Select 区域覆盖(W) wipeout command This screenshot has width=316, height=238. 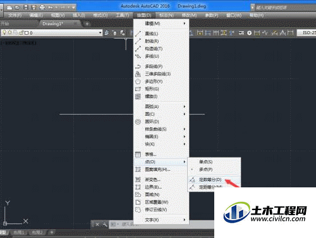coord(161,202)
